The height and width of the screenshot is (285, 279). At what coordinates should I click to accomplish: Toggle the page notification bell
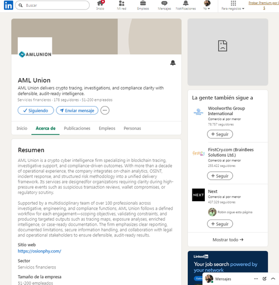pos(173,63)
